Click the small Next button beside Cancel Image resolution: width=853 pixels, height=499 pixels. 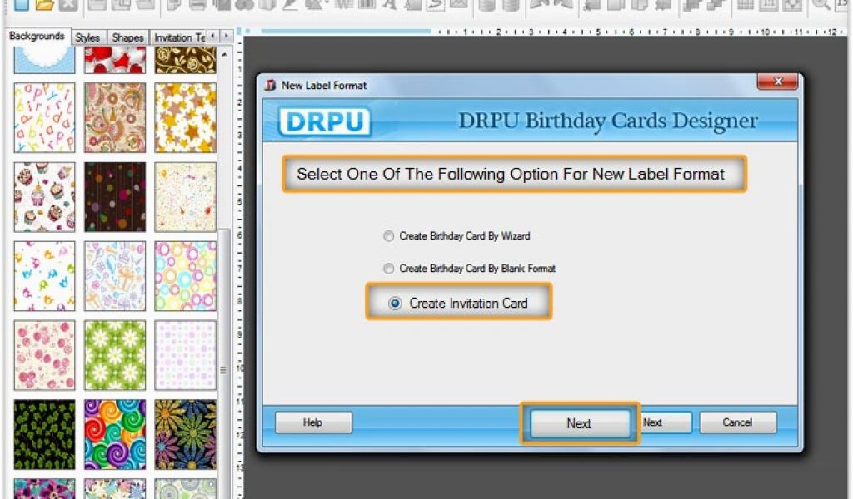pyautogui.click(x=665, y=422)
